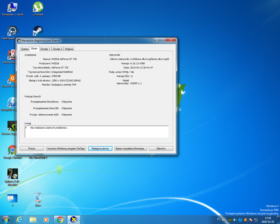Select the Ekran tab
Screen dimensions: 280x224
click(x=34, y=49)
